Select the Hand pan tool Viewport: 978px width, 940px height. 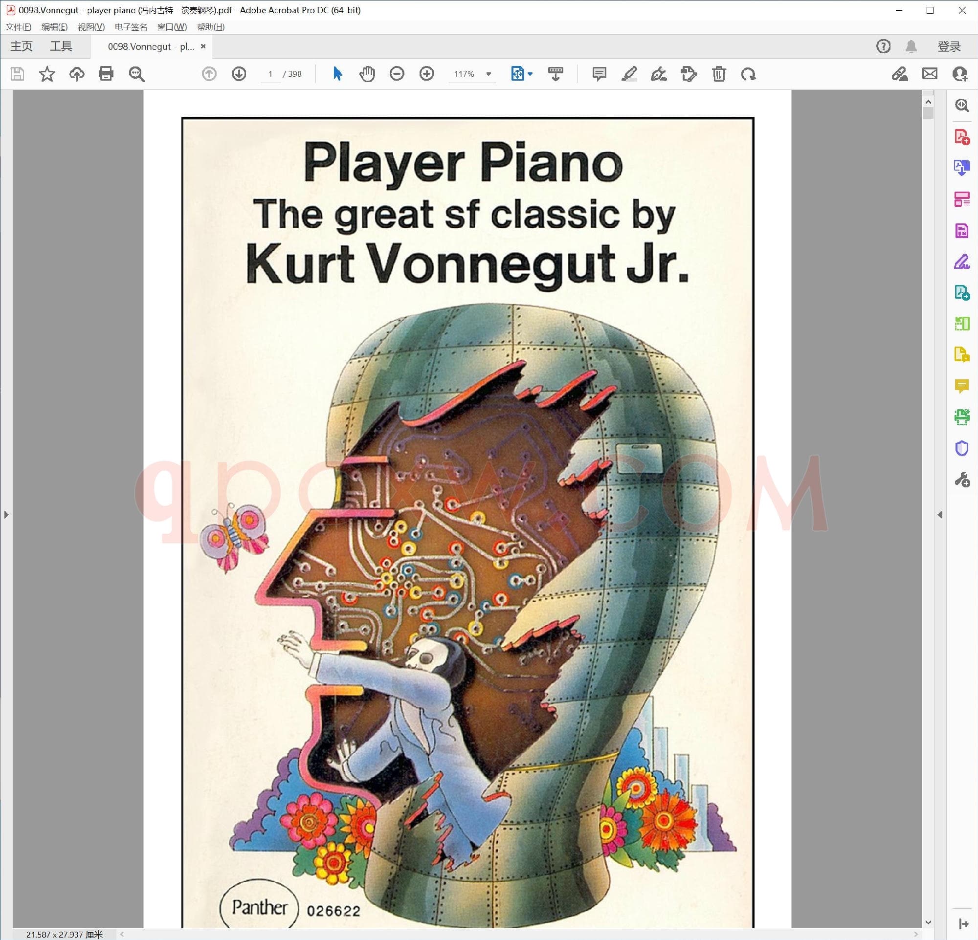(x=367, y=74)
